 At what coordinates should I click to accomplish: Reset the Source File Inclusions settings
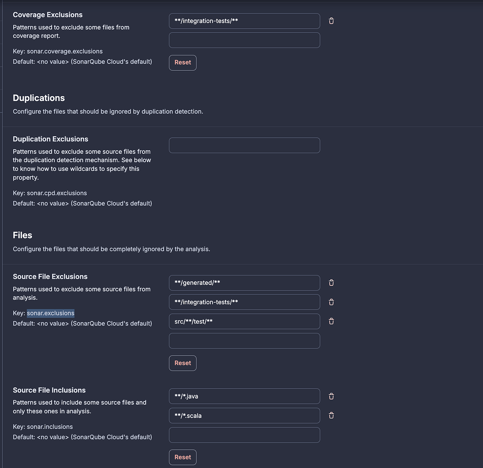pos(183,457)
